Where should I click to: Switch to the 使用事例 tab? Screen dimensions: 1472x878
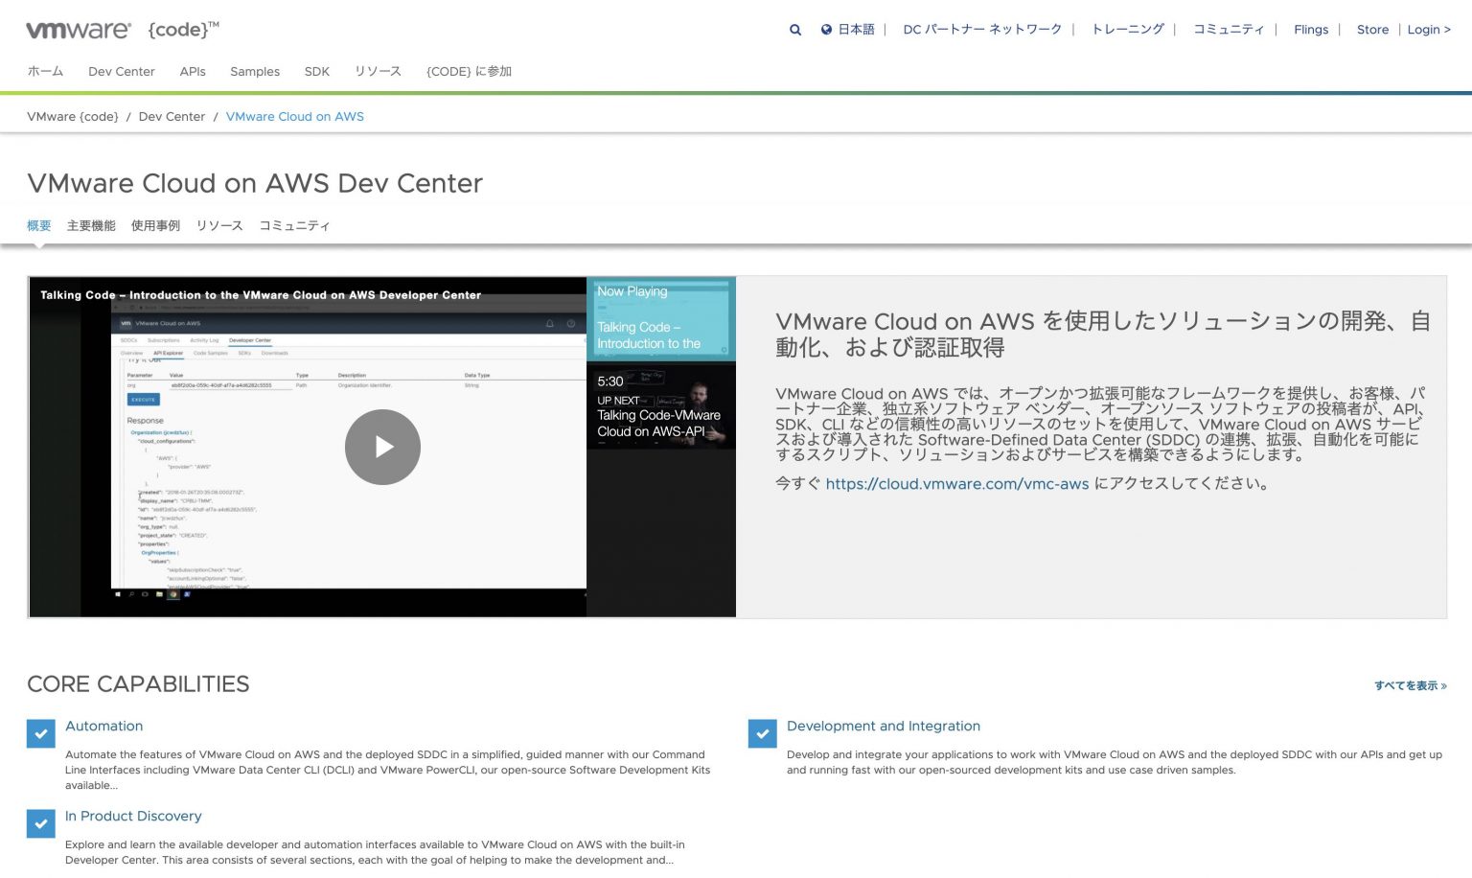(155, 225)
